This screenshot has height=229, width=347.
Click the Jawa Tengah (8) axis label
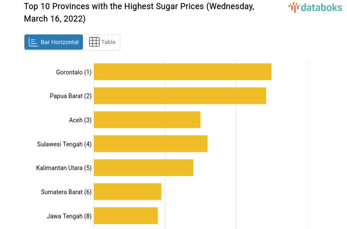click(x=69, y=216)
